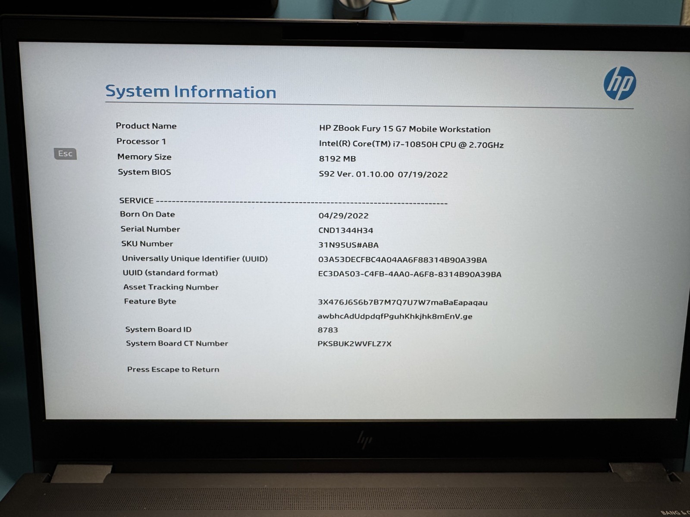The image size is (690, 517).
Task: Click the Asset Tracking Number label
Action: coord(171,287)
